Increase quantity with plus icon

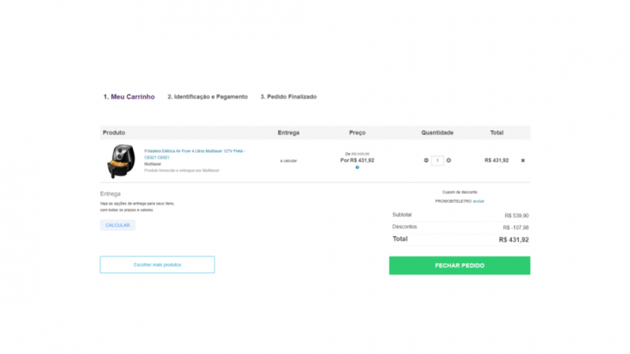[x=449, y=160]
